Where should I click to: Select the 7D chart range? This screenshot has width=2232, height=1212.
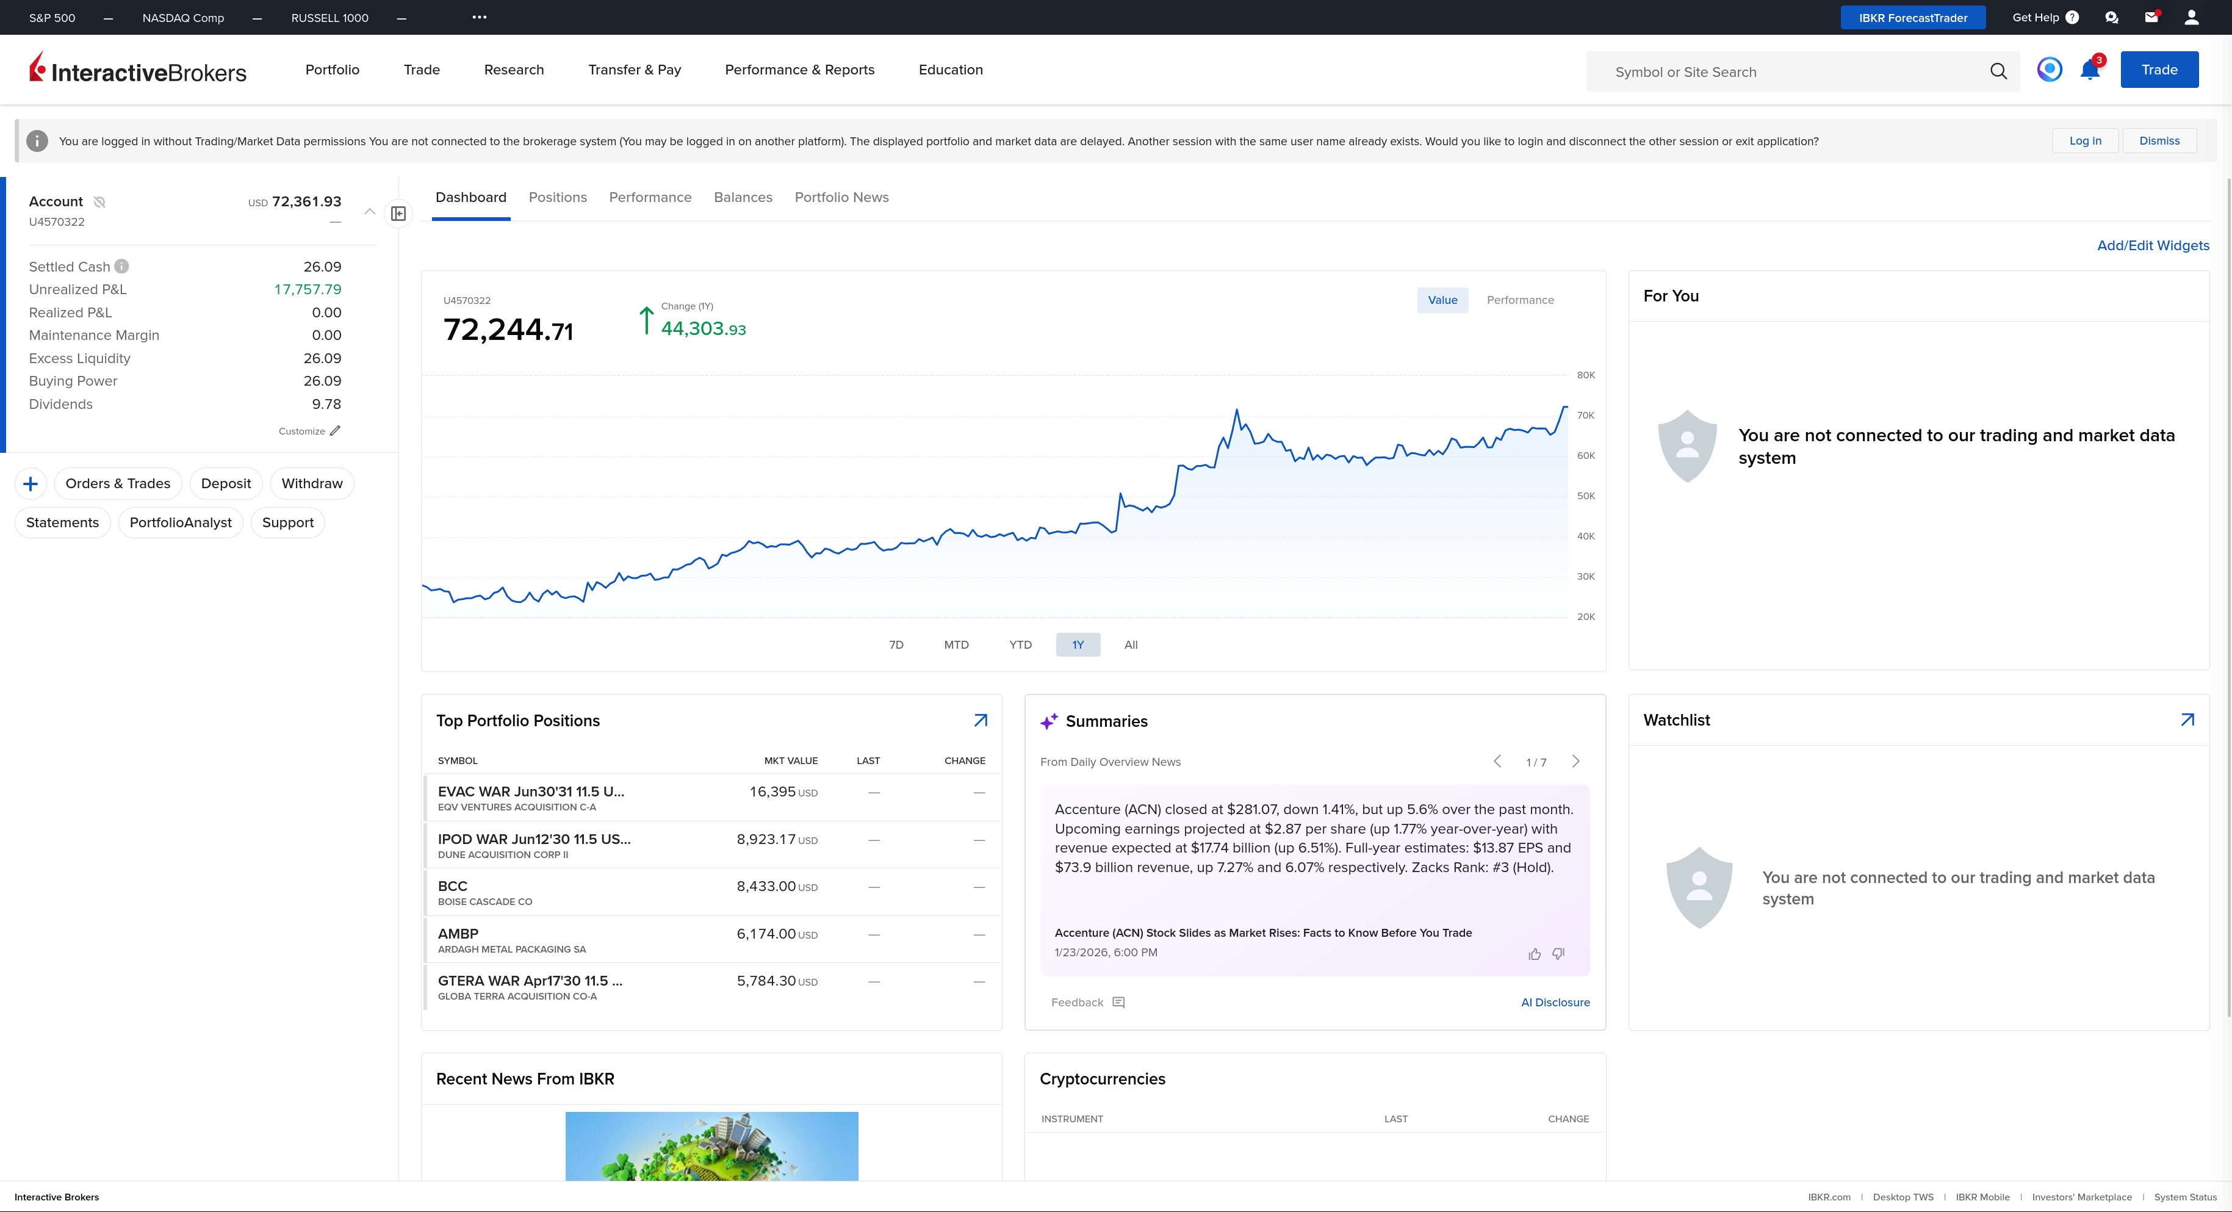(x=896, y=644)
